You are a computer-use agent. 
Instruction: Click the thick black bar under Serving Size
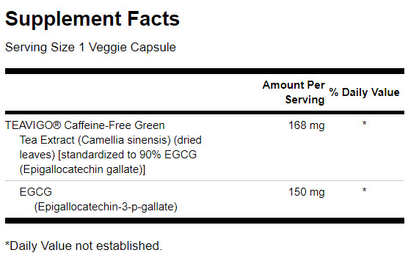[205, 71]
